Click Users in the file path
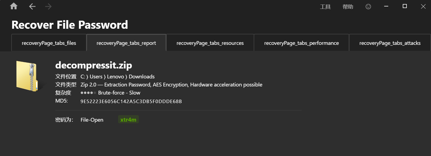Image resolution: width=431 pixels, height=156 pixels. pos(96,77)
